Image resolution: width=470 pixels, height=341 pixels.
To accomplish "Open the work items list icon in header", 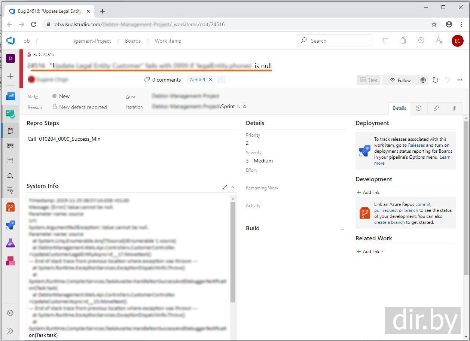I will tap(385, 40).
